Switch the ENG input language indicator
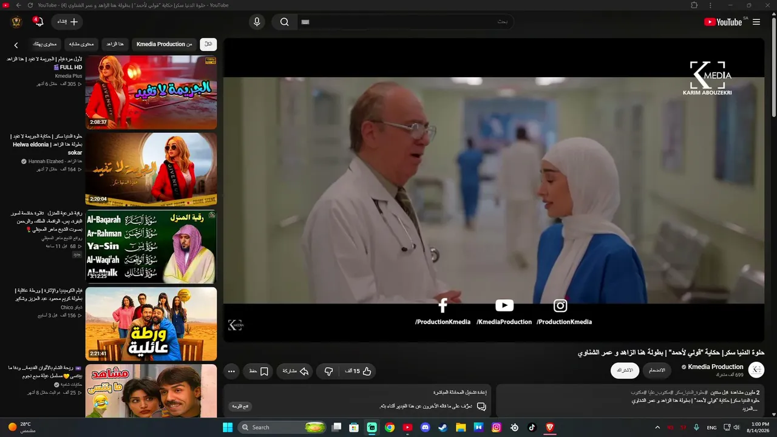This screenshot has height=437, width=777. (711, 427)
